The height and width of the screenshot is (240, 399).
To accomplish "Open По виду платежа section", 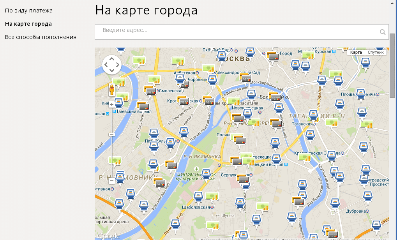I will (29, 11).
